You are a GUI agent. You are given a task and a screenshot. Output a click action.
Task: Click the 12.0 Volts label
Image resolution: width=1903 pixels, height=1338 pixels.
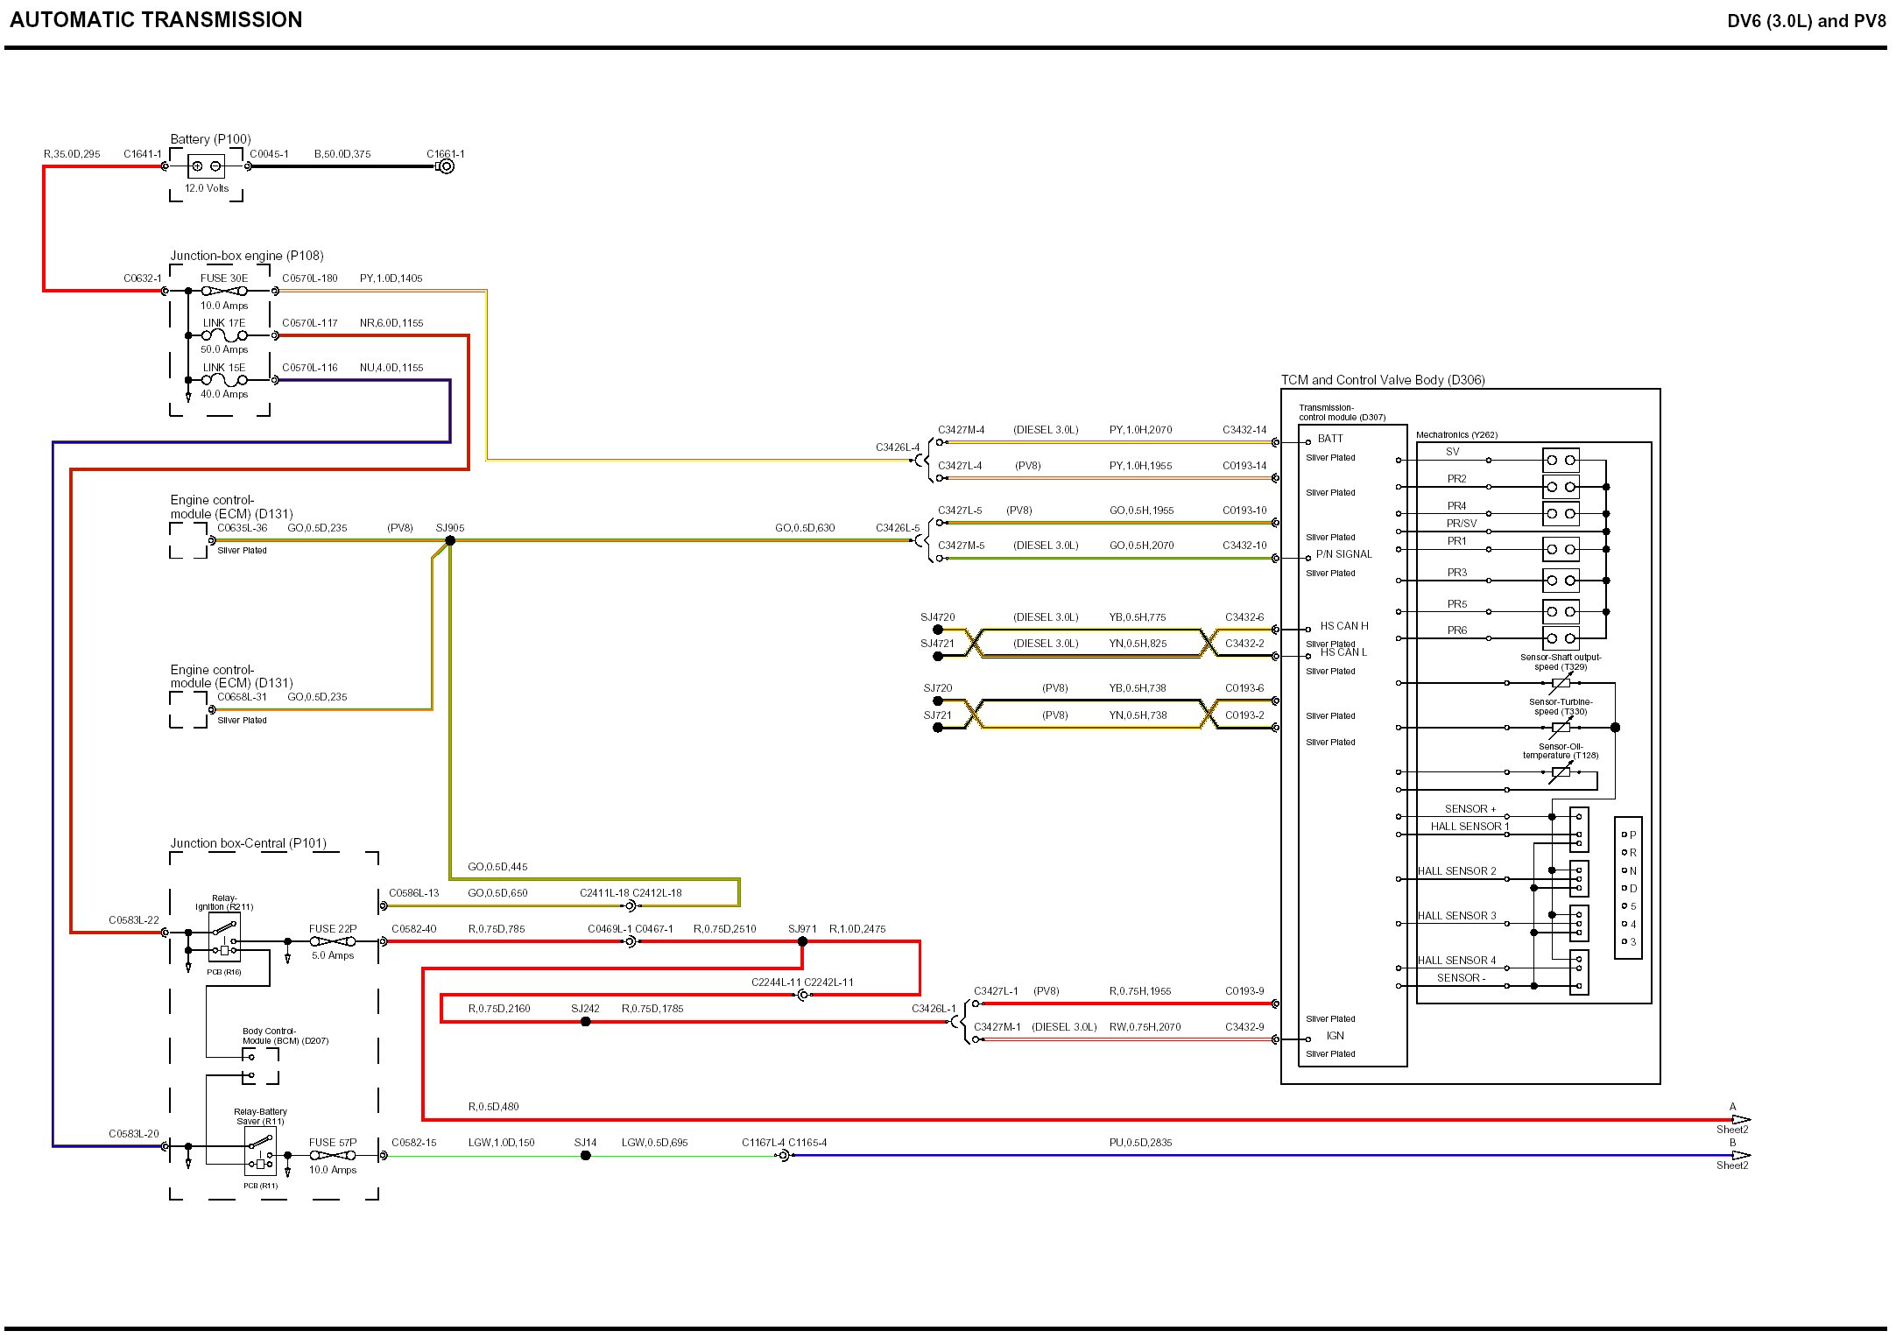[207, 188]
